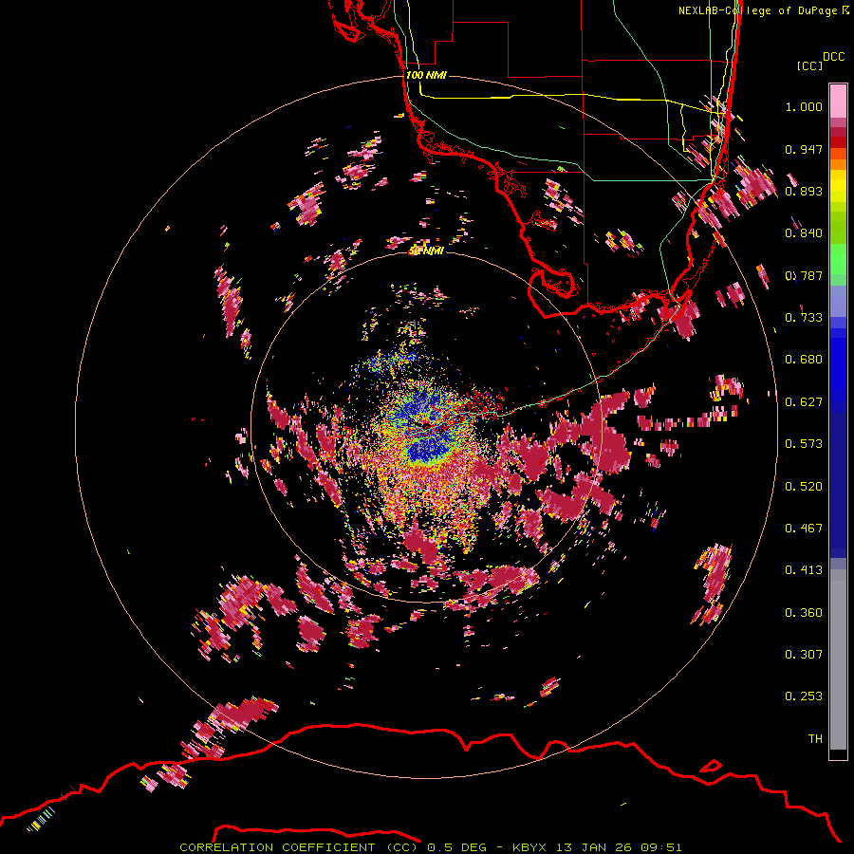
Task: Click the CORRELATION COEFFICIENT (CC) caption text
Action: pos(298,847)
